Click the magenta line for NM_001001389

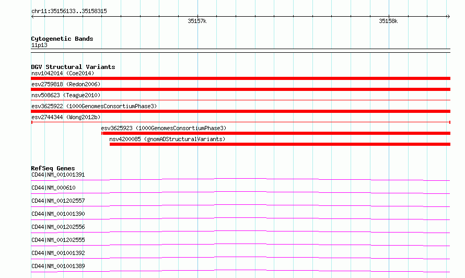[240, 271]
